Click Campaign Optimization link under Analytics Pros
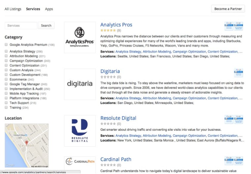This screenshot has height=174, width=251. coord(189,52)
